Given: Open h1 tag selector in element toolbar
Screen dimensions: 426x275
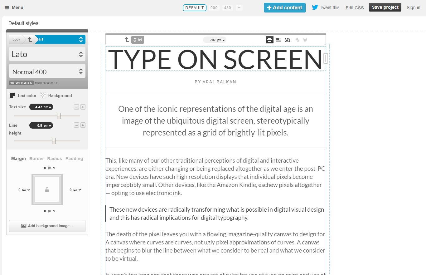Looking at the screenshot, I should pos(138,40).
